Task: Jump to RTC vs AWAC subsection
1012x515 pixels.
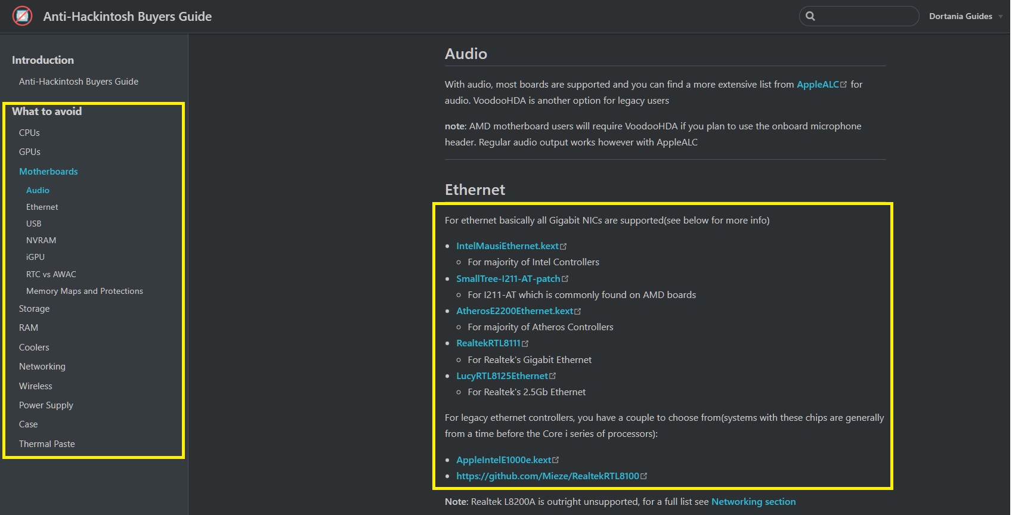Action: click(51, 274)
